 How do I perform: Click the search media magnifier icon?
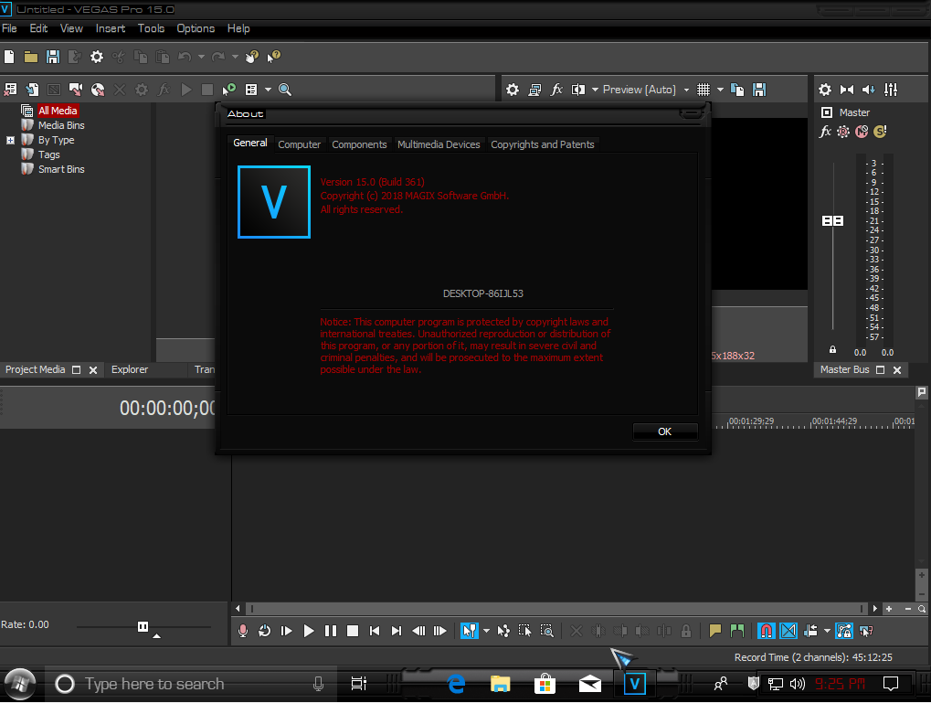[285, 90]
